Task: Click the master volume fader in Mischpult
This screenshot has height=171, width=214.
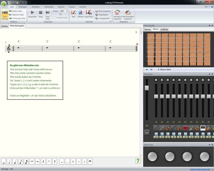Action: click(x=147, y=88)
